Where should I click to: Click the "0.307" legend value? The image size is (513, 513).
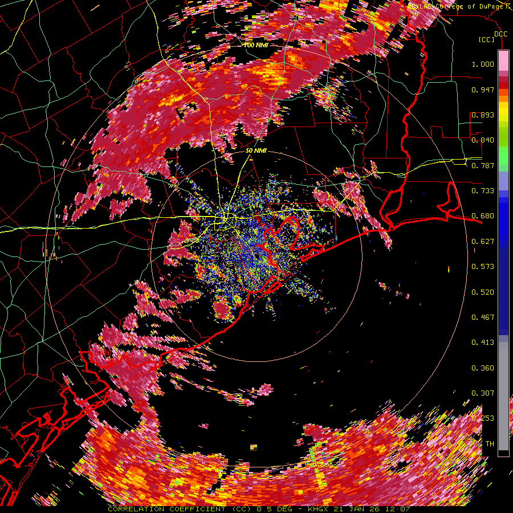point(483,393)
